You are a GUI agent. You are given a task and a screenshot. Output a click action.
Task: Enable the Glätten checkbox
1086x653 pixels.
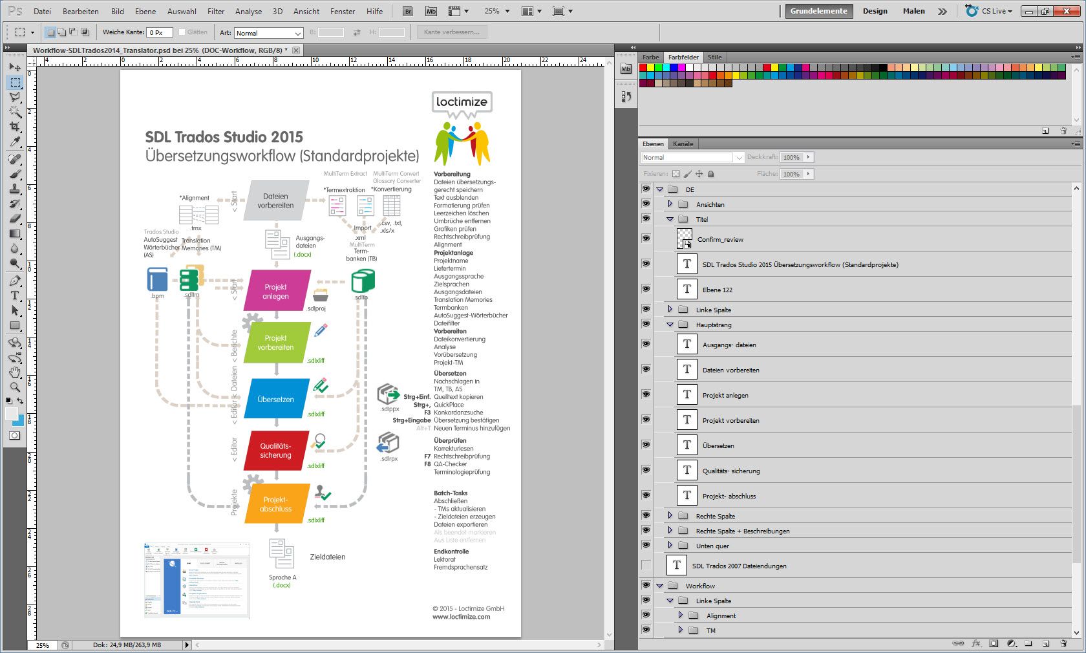tap(182, 32)
